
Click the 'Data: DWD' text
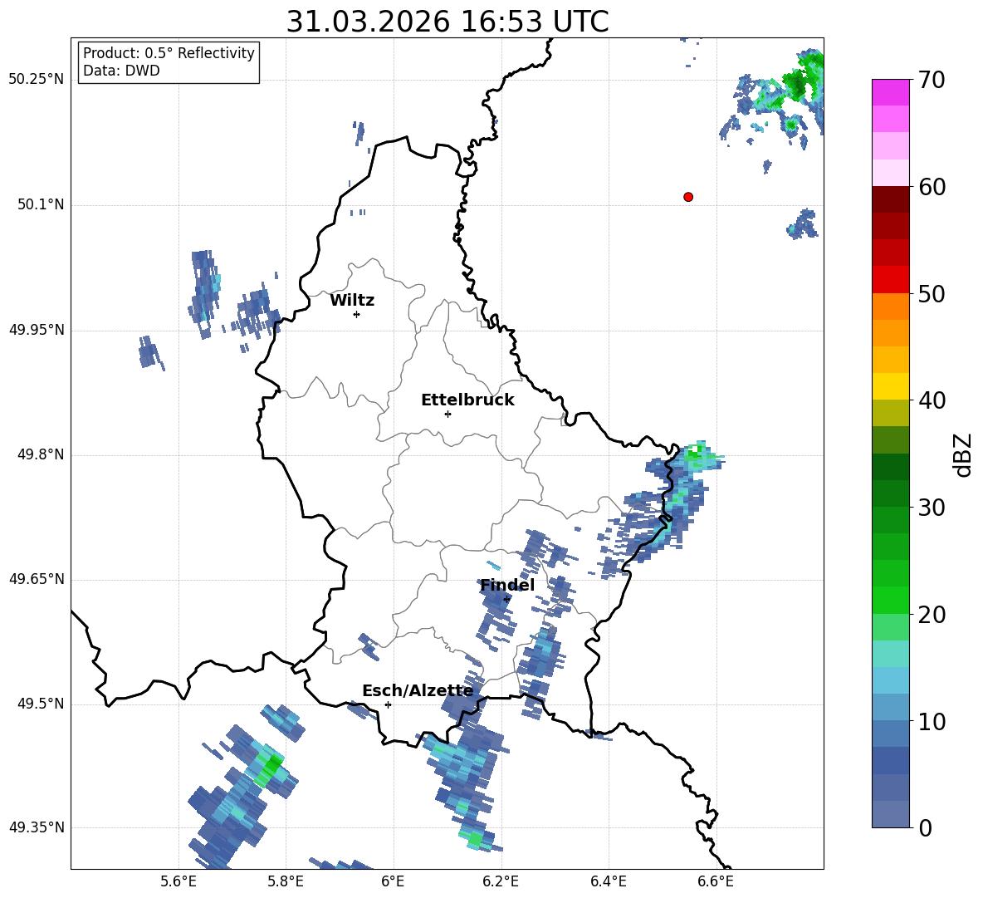(121, 71)
